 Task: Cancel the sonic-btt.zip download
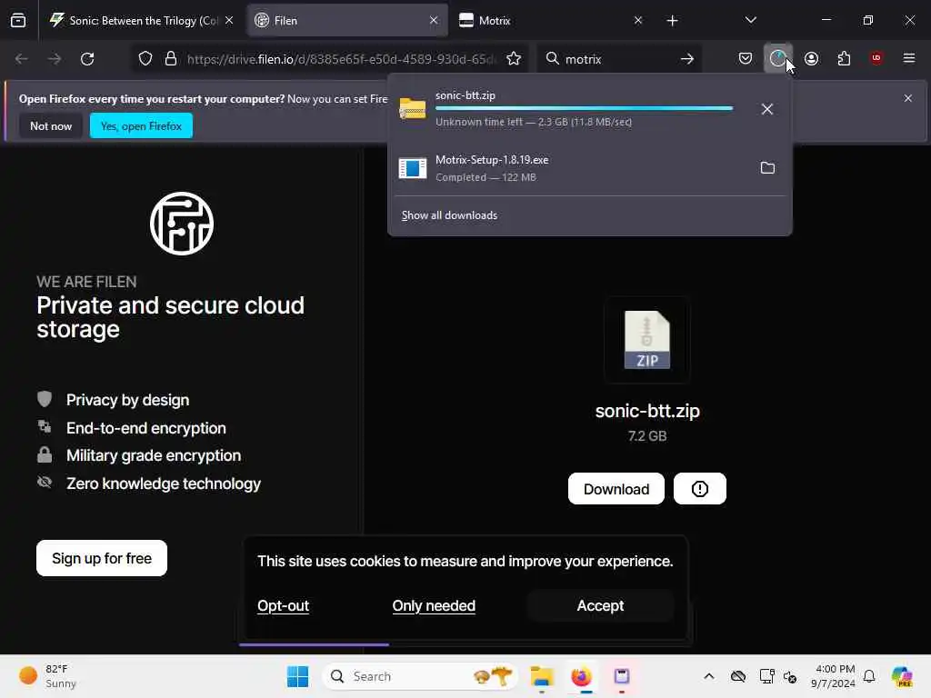click(766, 109)
